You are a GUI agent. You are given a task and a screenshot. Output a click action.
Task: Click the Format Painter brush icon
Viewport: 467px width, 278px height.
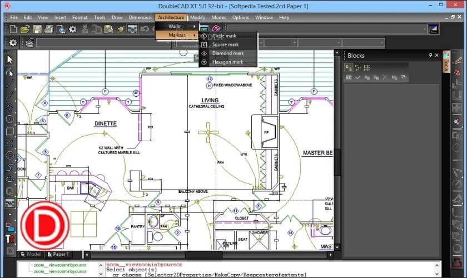(121, 29)
